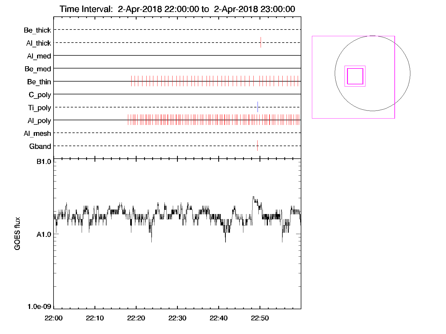The height and width of the screenshot is (334, 446).
Task: Click the Be_med filter label
Action: pyautogui.click(x=38, y=69)
